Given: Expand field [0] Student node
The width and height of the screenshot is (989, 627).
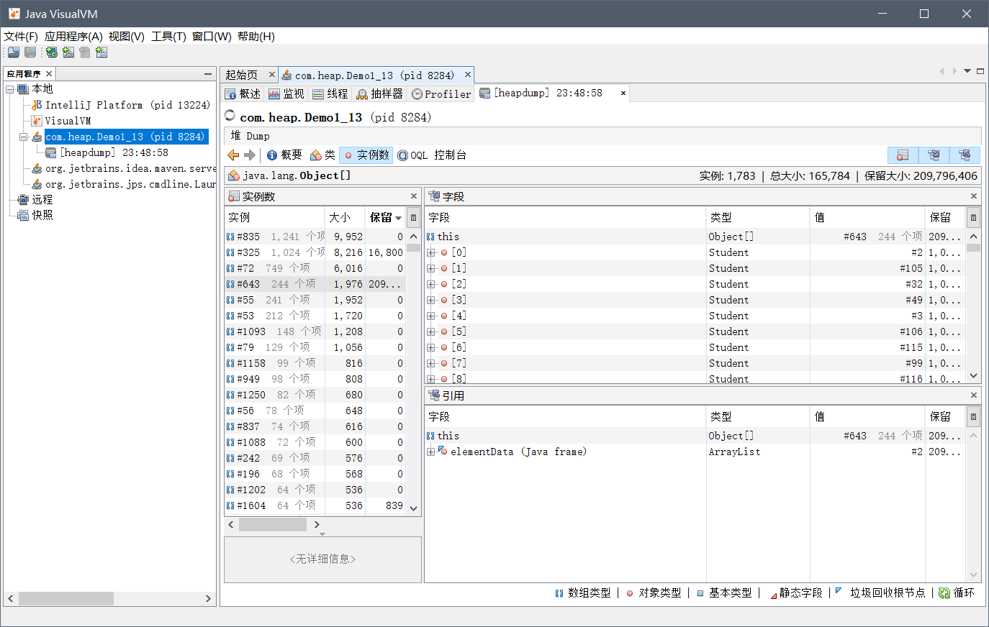Looking at the screenshot, I should 431,252.
